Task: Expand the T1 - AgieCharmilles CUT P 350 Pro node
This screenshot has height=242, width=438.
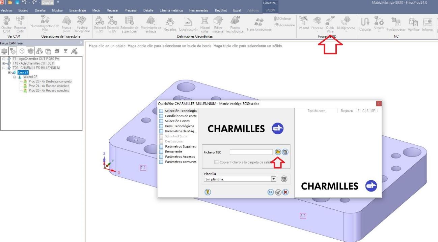Action: [4, 59]
